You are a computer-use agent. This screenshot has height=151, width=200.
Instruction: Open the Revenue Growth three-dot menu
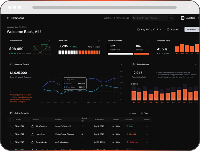[121, 64]
